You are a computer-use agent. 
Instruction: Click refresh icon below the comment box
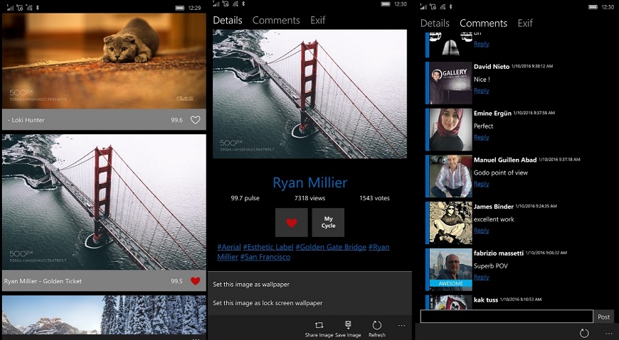(584, 333)
